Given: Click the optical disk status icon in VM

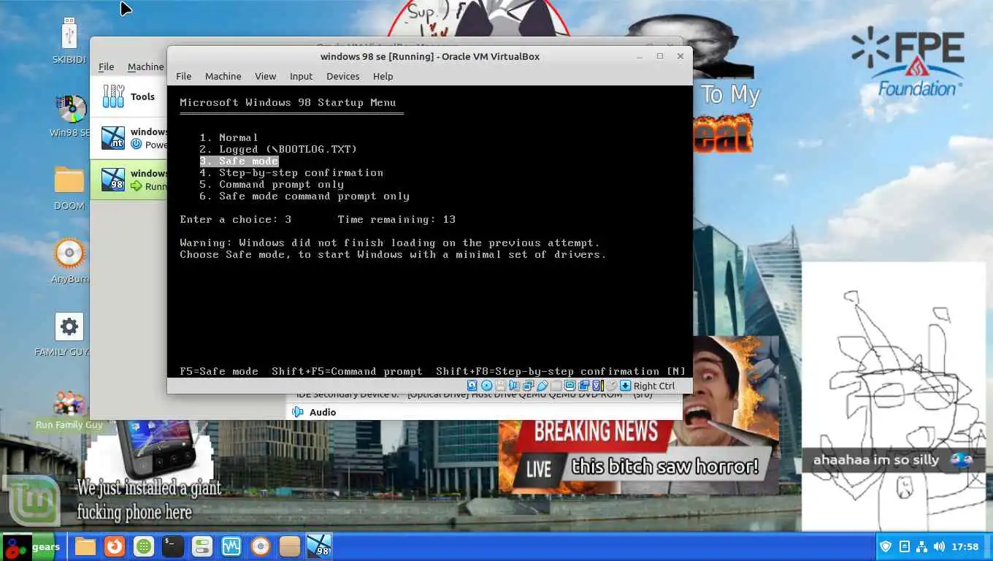Looking at the screenshot, I should (486, 386).
